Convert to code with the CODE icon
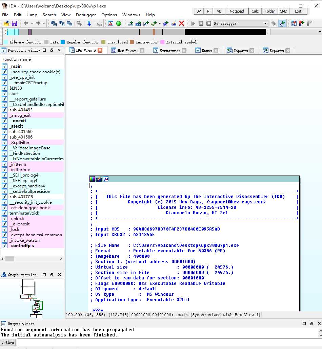This screenshot has height=349, width=322. (x=130, y=23)
